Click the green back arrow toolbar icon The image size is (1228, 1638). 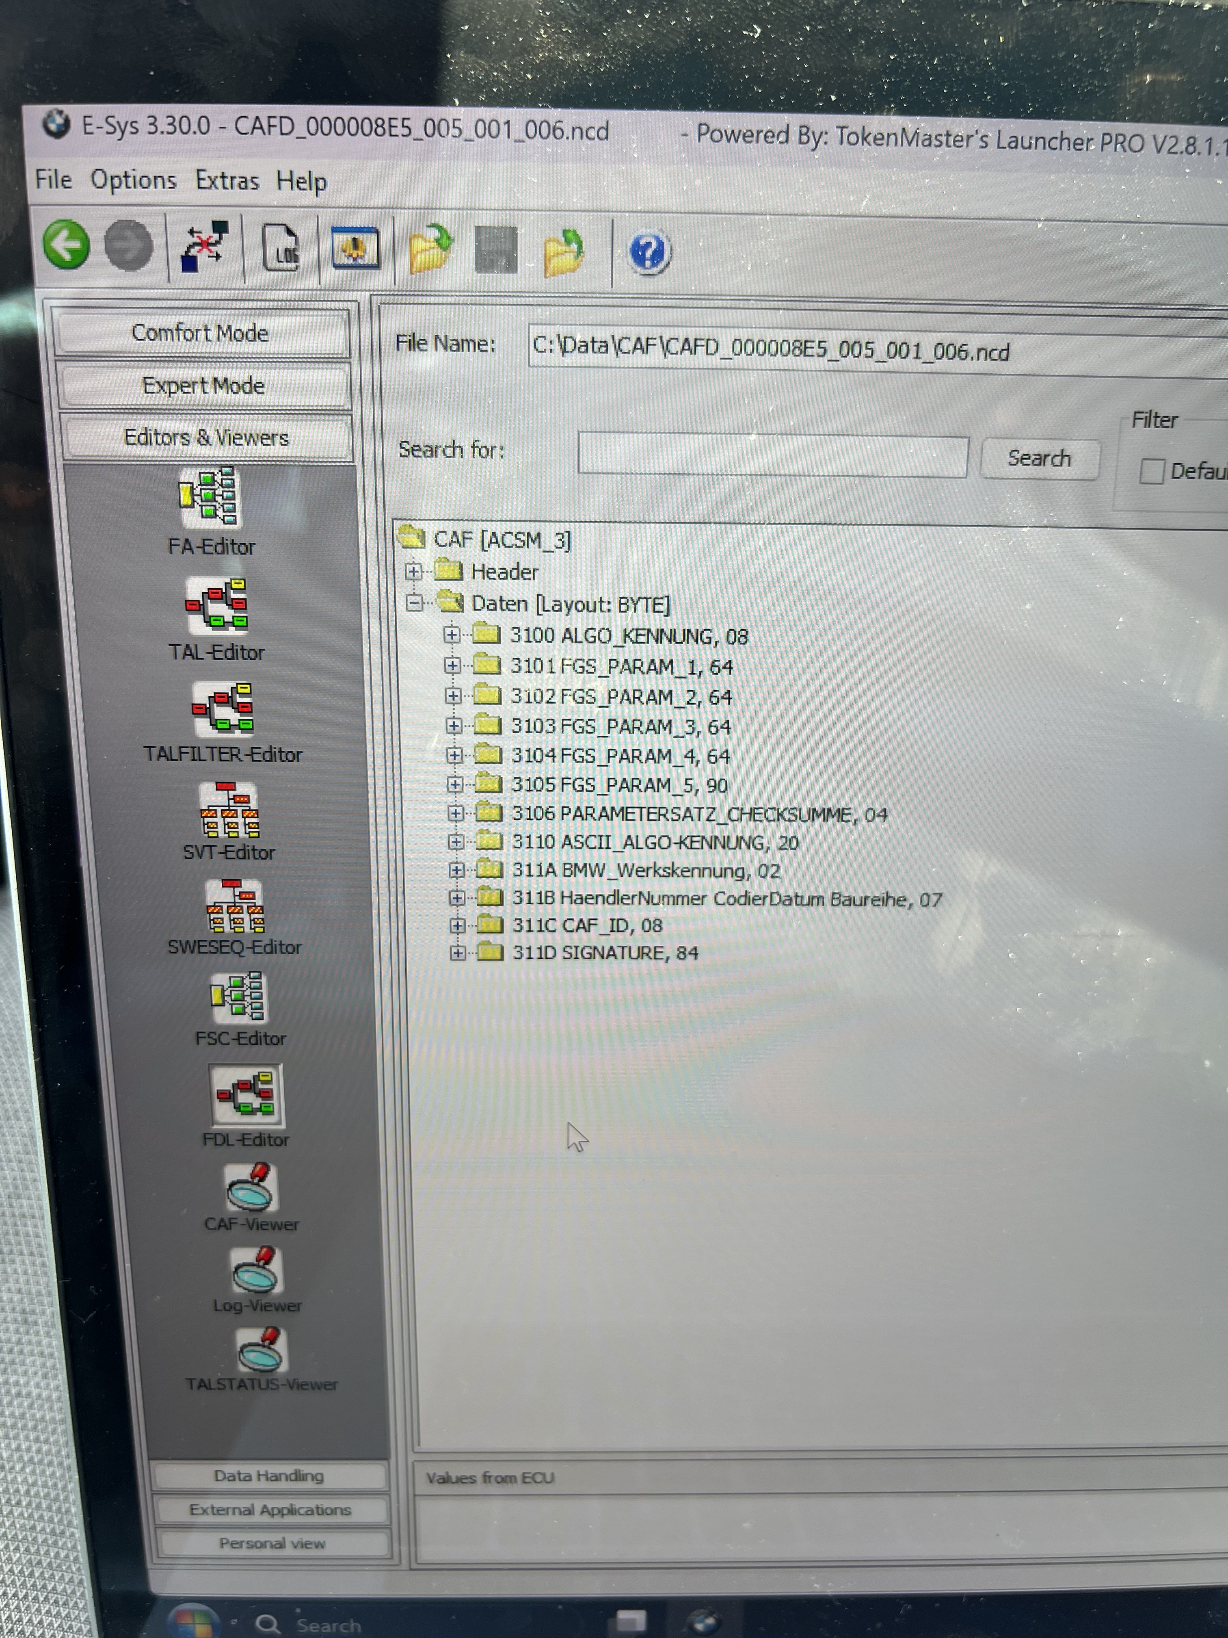(67, 245)
